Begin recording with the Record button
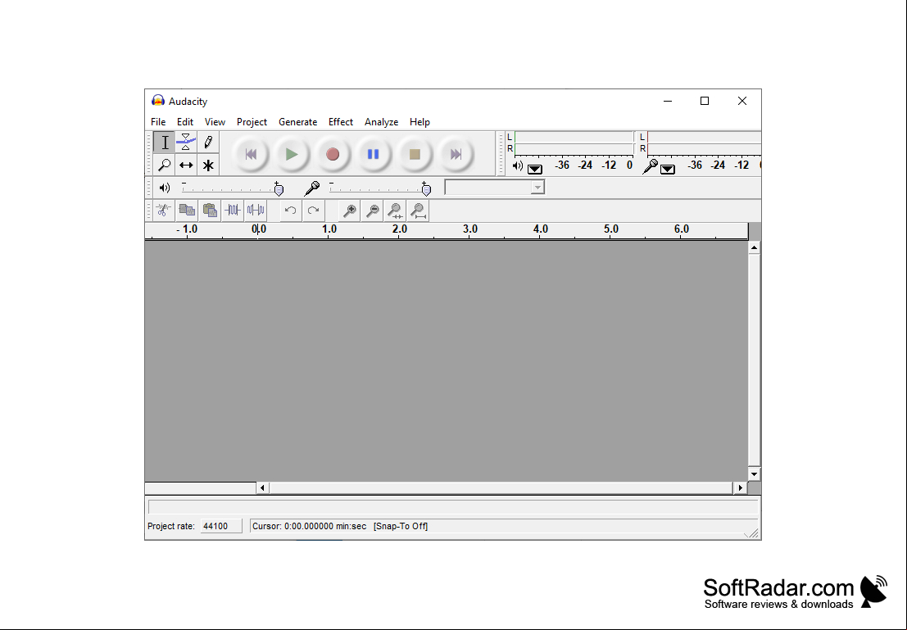The image size is (907, 630). pos(333,154)
